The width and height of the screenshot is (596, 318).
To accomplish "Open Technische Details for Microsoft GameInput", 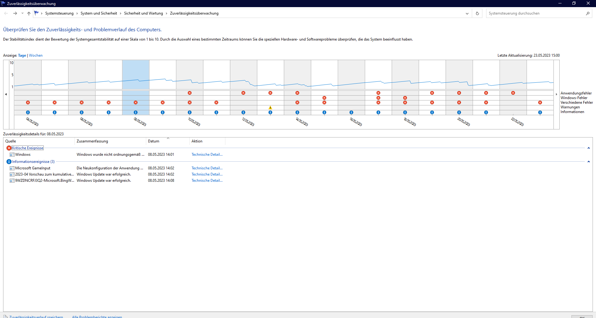I will 207,168.
